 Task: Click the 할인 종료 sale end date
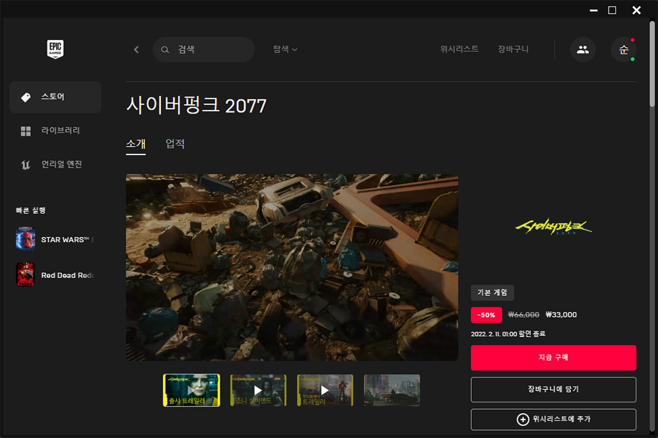508,334
